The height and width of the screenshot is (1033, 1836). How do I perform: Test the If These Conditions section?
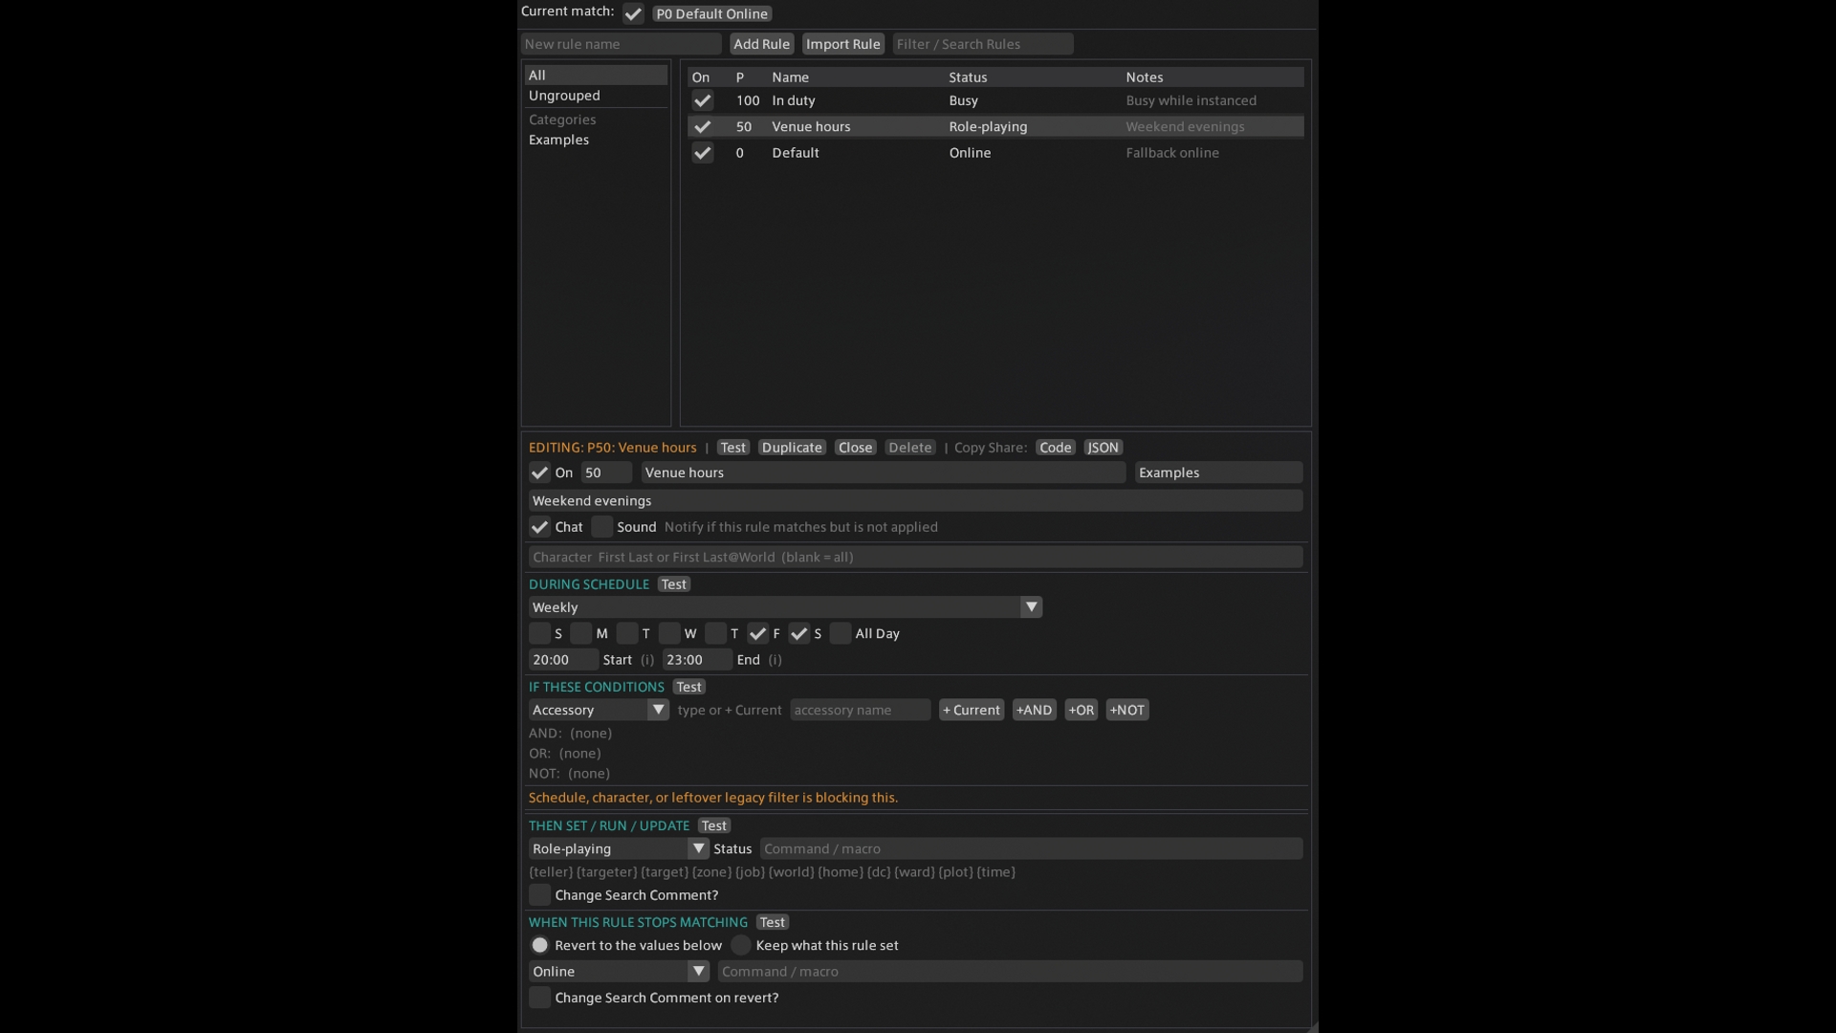pyautogui.click(x=688, y=687)
